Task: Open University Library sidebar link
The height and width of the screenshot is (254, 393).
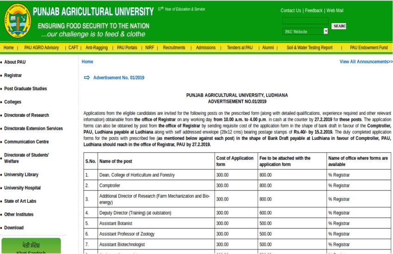Action: point(21,175)
